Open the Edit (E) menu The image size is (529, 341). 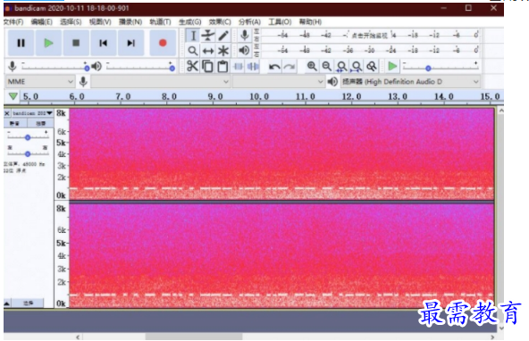(41, 22)
